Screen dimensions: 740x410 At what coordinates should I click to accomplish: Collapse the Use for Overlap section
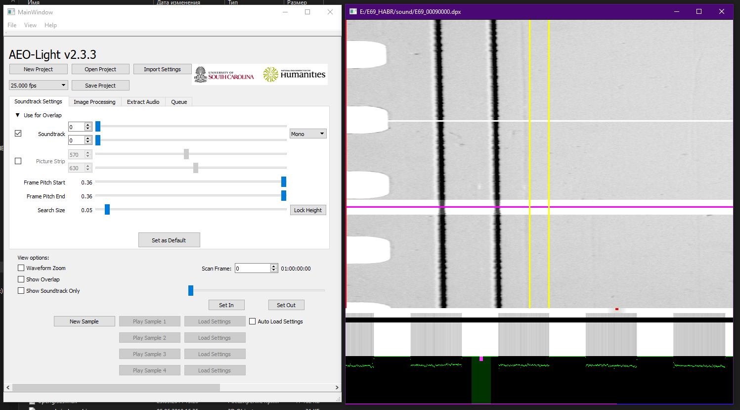click(x=18, y=115)
